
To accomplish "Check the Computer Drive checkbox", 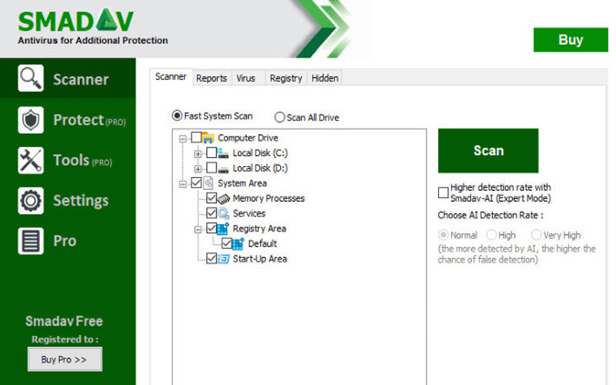I will pos(196,138).
